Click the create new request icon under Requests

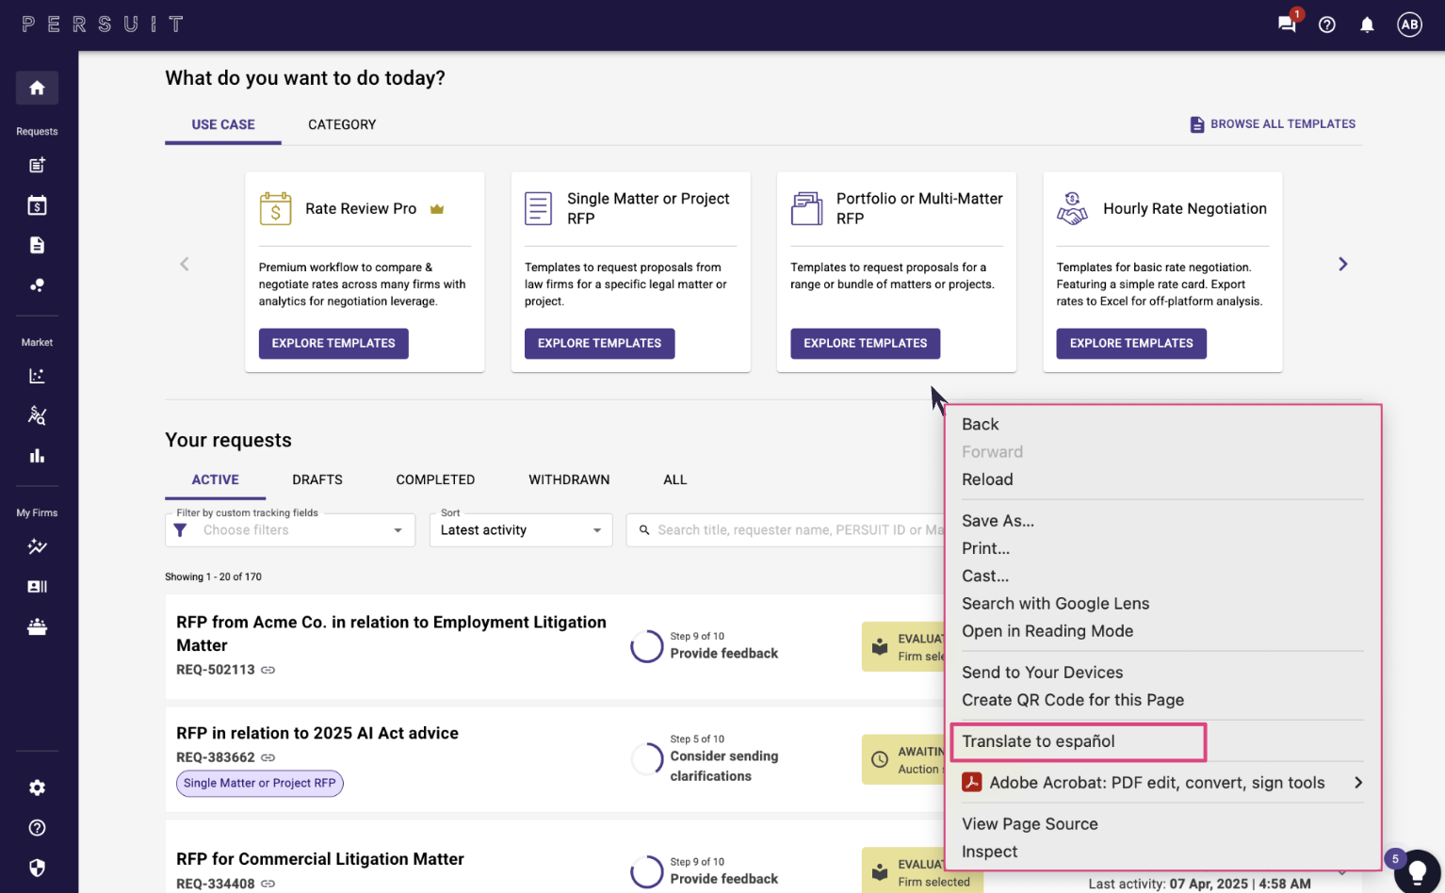click(x=37, y=166)
